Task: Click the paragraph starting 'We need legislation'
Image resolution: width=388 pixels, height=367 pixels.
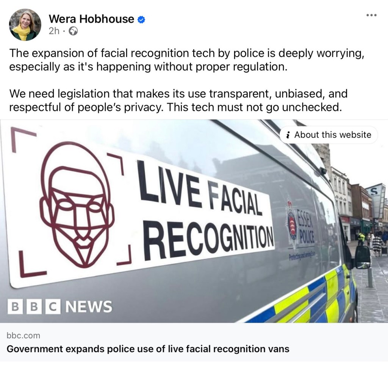Action: pyautogui.click(x=178, y=100)
